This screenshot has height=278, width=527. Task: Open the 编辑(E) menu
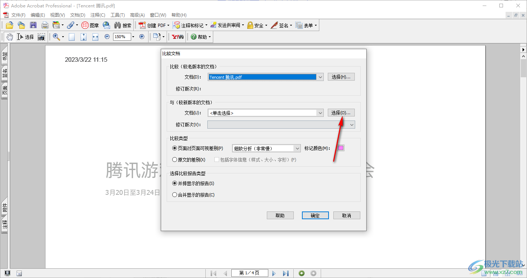[x=38, y=15]
